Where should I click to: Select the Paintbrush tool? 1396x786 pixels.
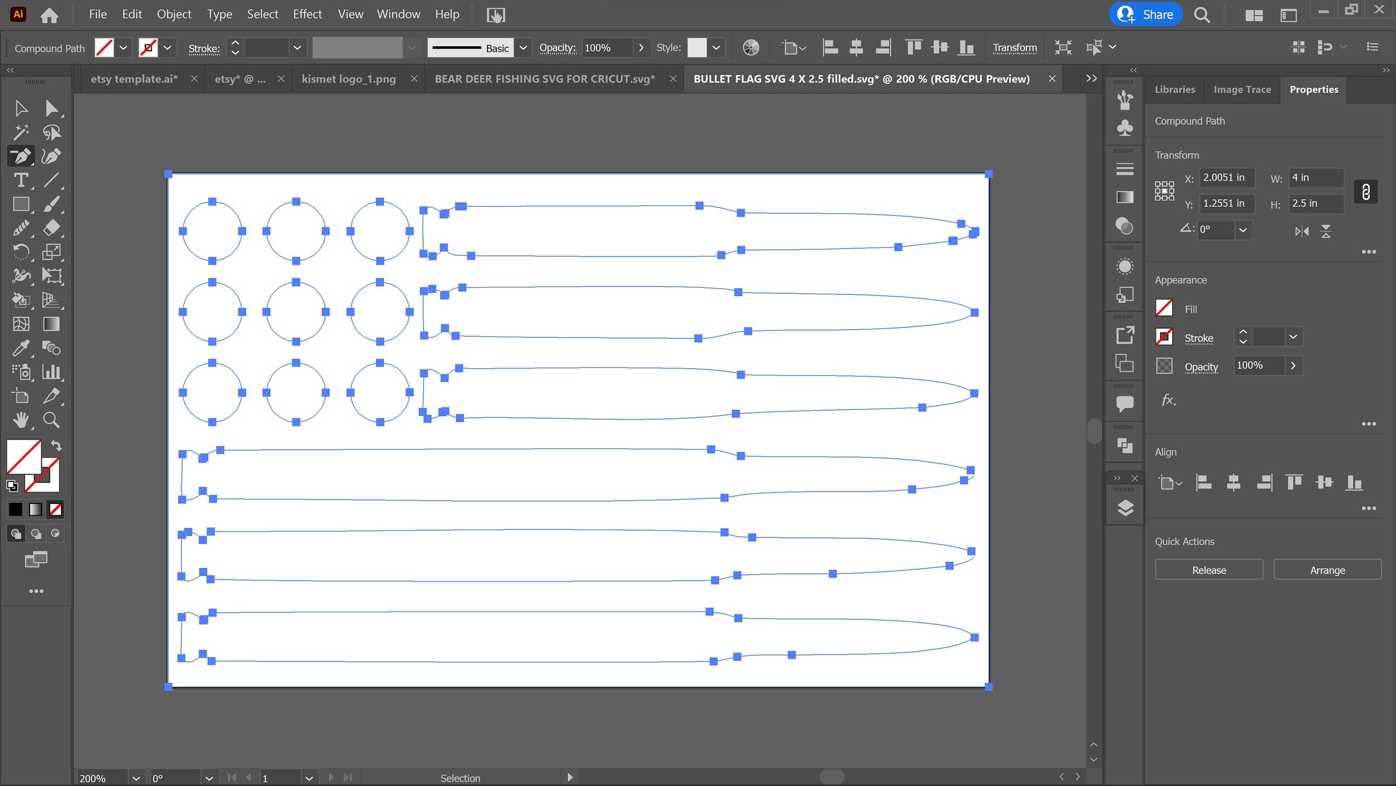51,204
